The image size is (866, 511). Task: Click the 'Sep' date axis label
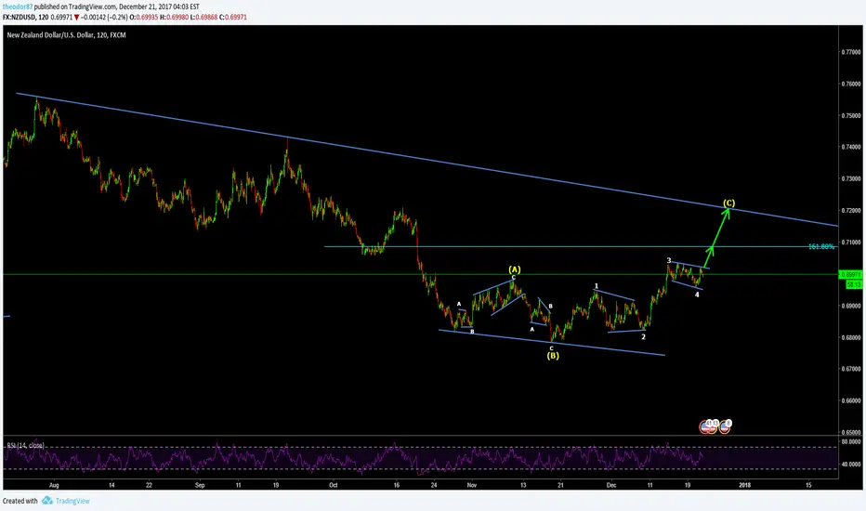click(200, 485)
